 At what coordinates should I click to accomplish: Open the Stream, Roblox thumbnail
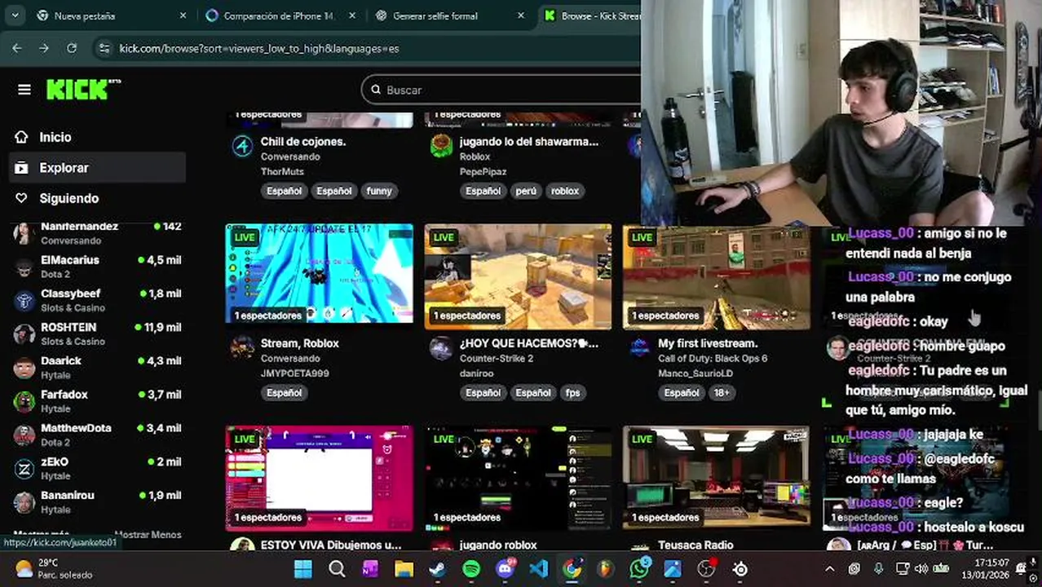click(319, 274)
